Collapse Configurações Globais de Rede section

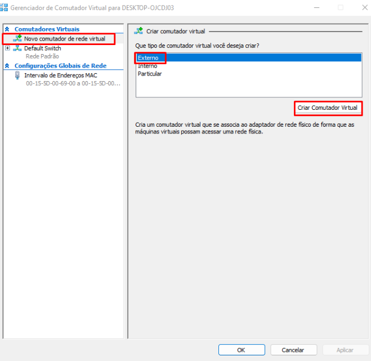tap(7, 65)
